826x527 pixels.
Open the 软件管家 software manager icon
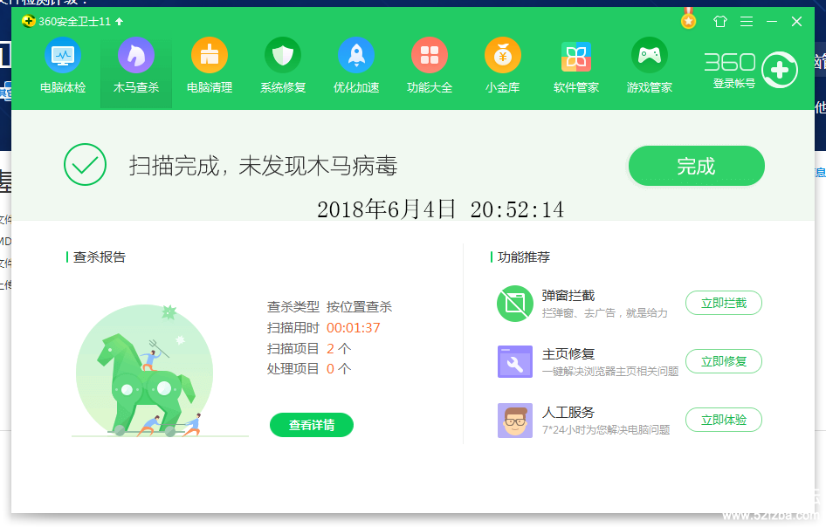point(575,57)
